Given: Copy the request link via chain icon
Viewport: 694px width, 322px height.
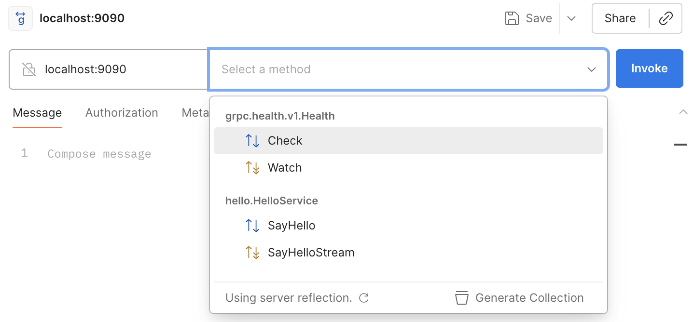Looking at the screenshot, I should (x=666, y=18).
